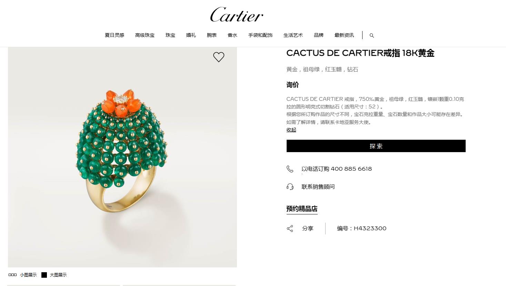This screenshot has width=506, height=286.
Task: Open the search magnifier icon
Action: pyautogui.click(x=371, y=35)
